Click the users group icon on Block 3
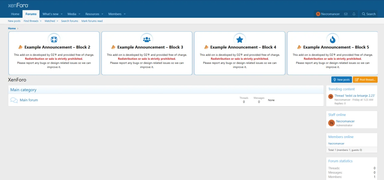 [147, 39]
